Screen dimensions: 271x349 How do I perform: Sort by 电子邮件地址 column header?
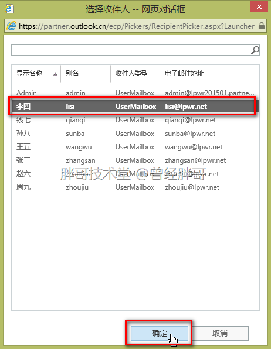pyautogui.click(x=209, y=73)
